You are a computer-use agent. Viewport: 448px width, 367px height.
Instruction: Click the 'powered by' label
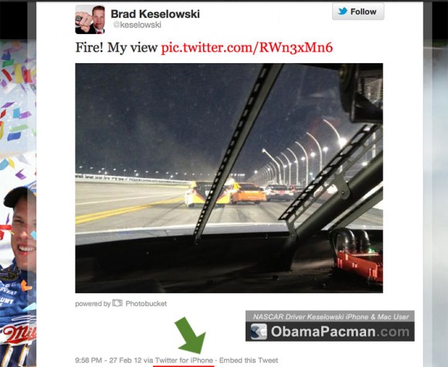coord(93,304)
